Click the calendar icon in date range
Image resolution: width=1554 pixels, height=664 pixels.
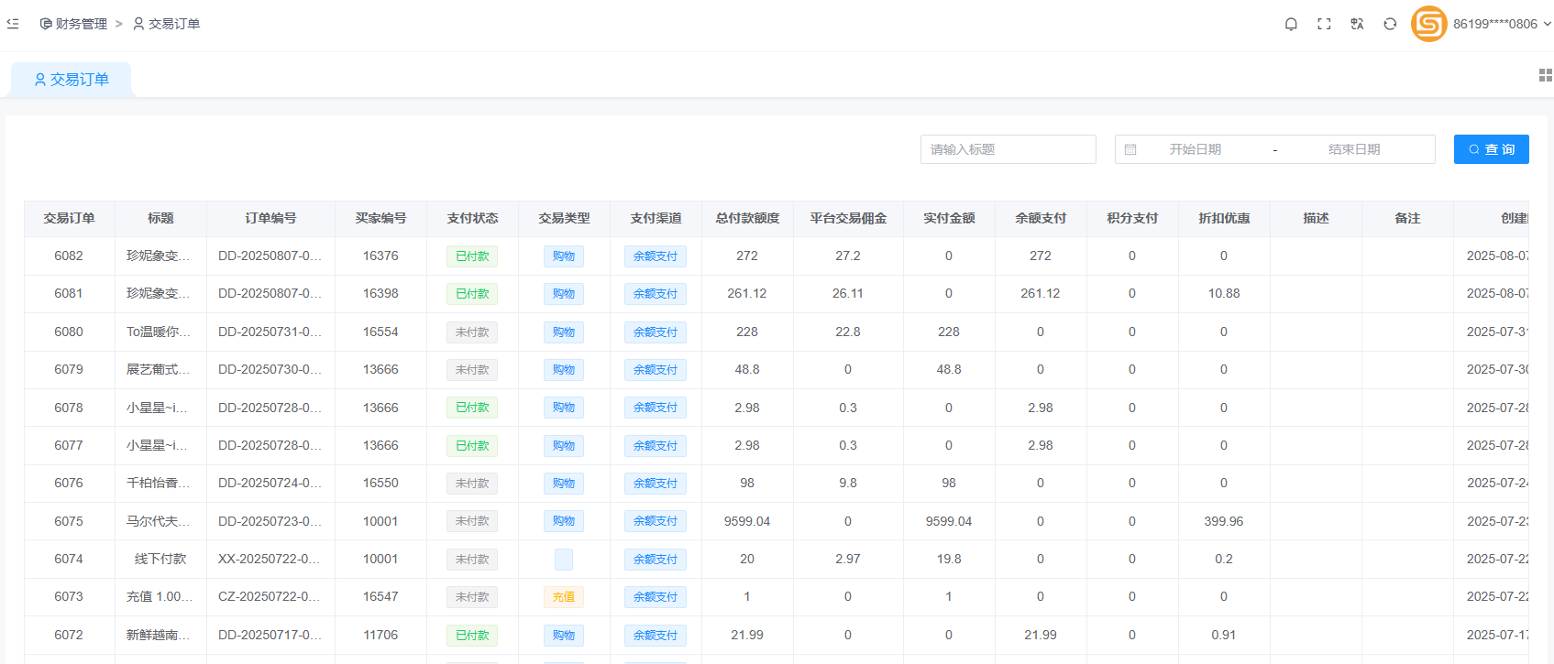coord(1130,149)
